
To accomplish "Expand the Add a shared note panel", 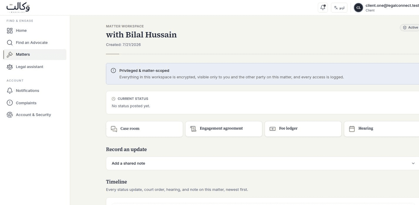I will (x=262, y=163).
